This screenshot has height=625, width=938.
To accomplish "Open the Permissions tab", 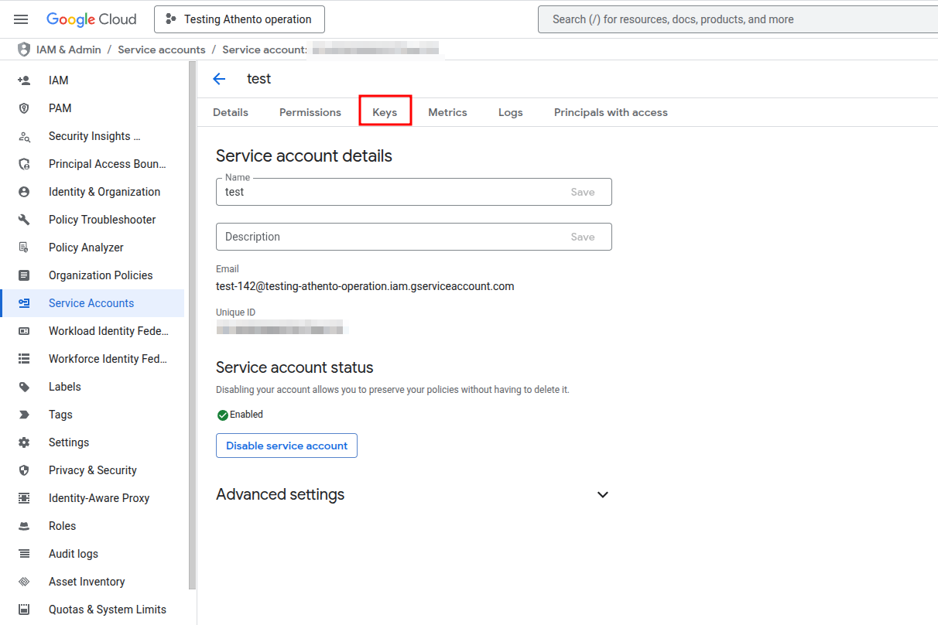I will coord(310,112).
